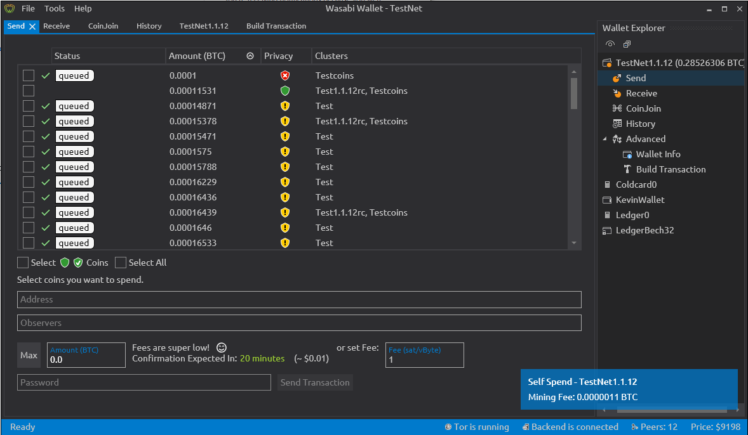Click the TestNet1.1.12 wallet icon
The width and height of the screenshot is (748, 435).
coord(607,63)
